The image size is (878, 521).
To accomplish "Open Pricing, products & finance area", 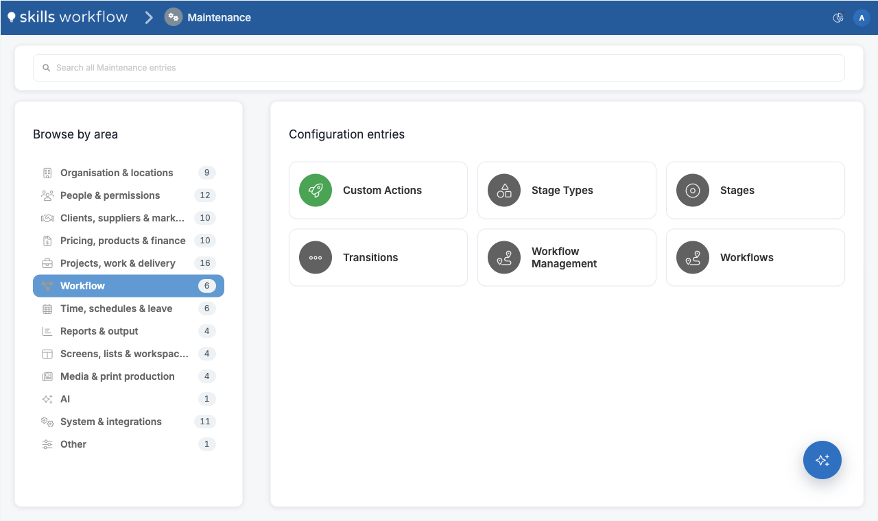I will pyautogui.click(x=128, y=241).
